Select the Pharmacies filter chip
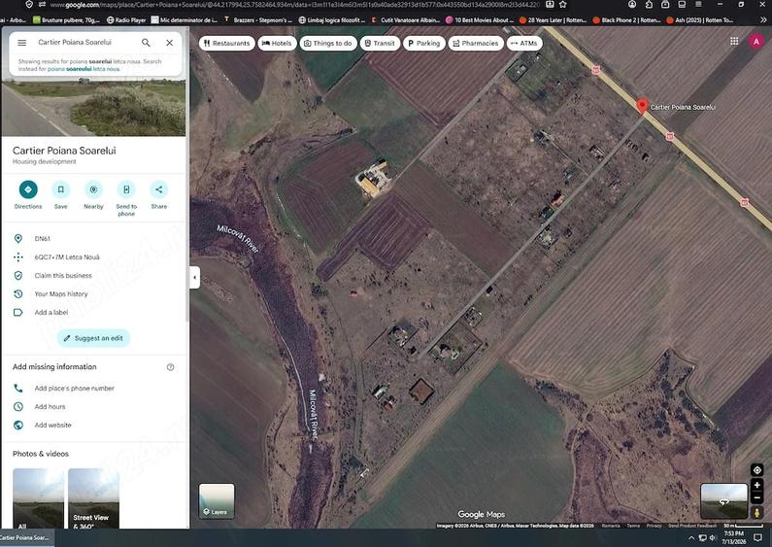This screenshot has width=772, height=547. click(476, 44)
